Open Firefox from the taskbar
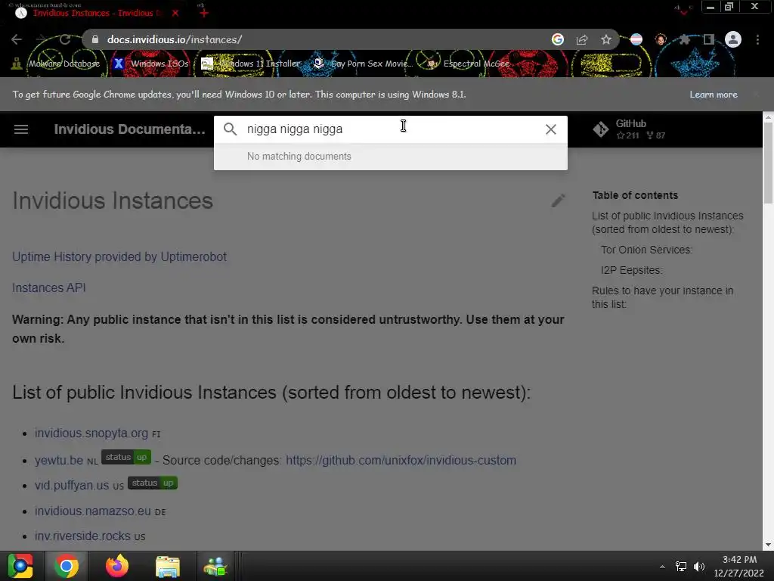Screen dimensions: 774x581 tap(117, 566)
